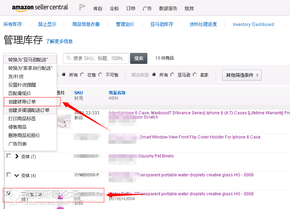The width and height of the screenshot is (290, 209).
Task: Go to the Inventory Dashboard tab
Action: coord(253,25)
